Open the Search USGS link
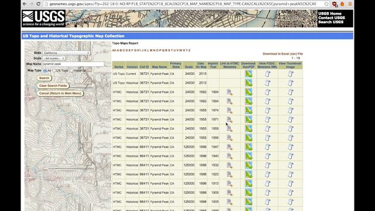This screenshot has height=211, width=375. (330, 22)
